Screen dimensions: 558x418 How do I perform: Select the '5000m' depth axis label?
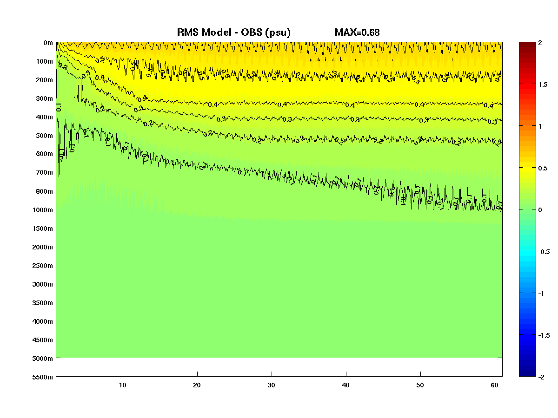(43, 359)
